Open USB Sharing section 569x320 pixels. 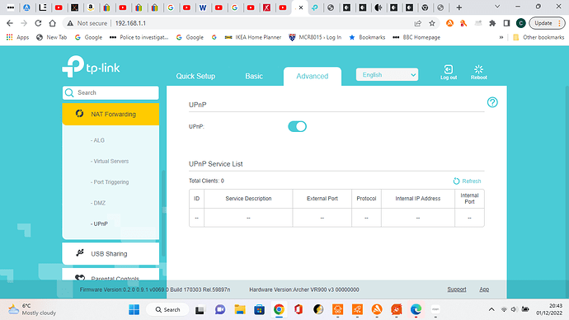click(x=111, y=253)
